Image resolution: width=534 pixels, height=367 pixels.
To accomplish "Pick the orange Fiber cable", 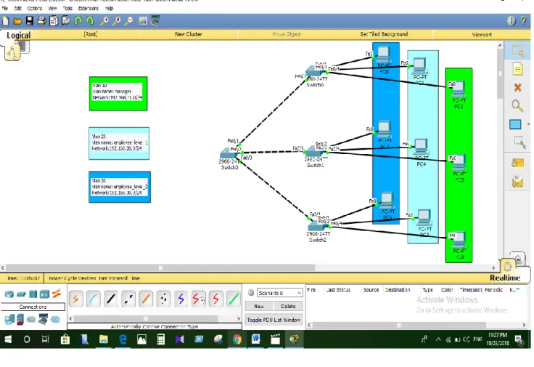I will tap(146, 299).
